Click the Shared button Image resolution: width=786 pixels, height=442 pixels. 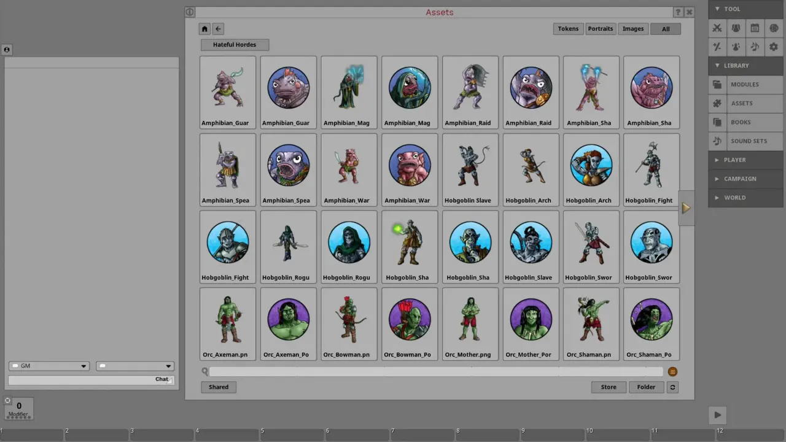pyautogui.click(x=219, y=387)
